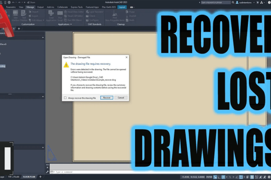271x180 pixels.
Task: Click the workspace settings gear icon
Action: 269,177
